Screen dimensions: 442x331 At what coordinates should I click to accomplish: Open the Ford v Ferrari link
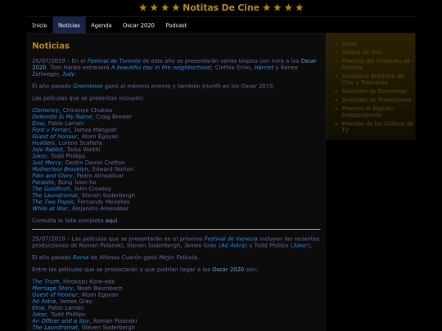pyautogui.click(x=51, y=130)
